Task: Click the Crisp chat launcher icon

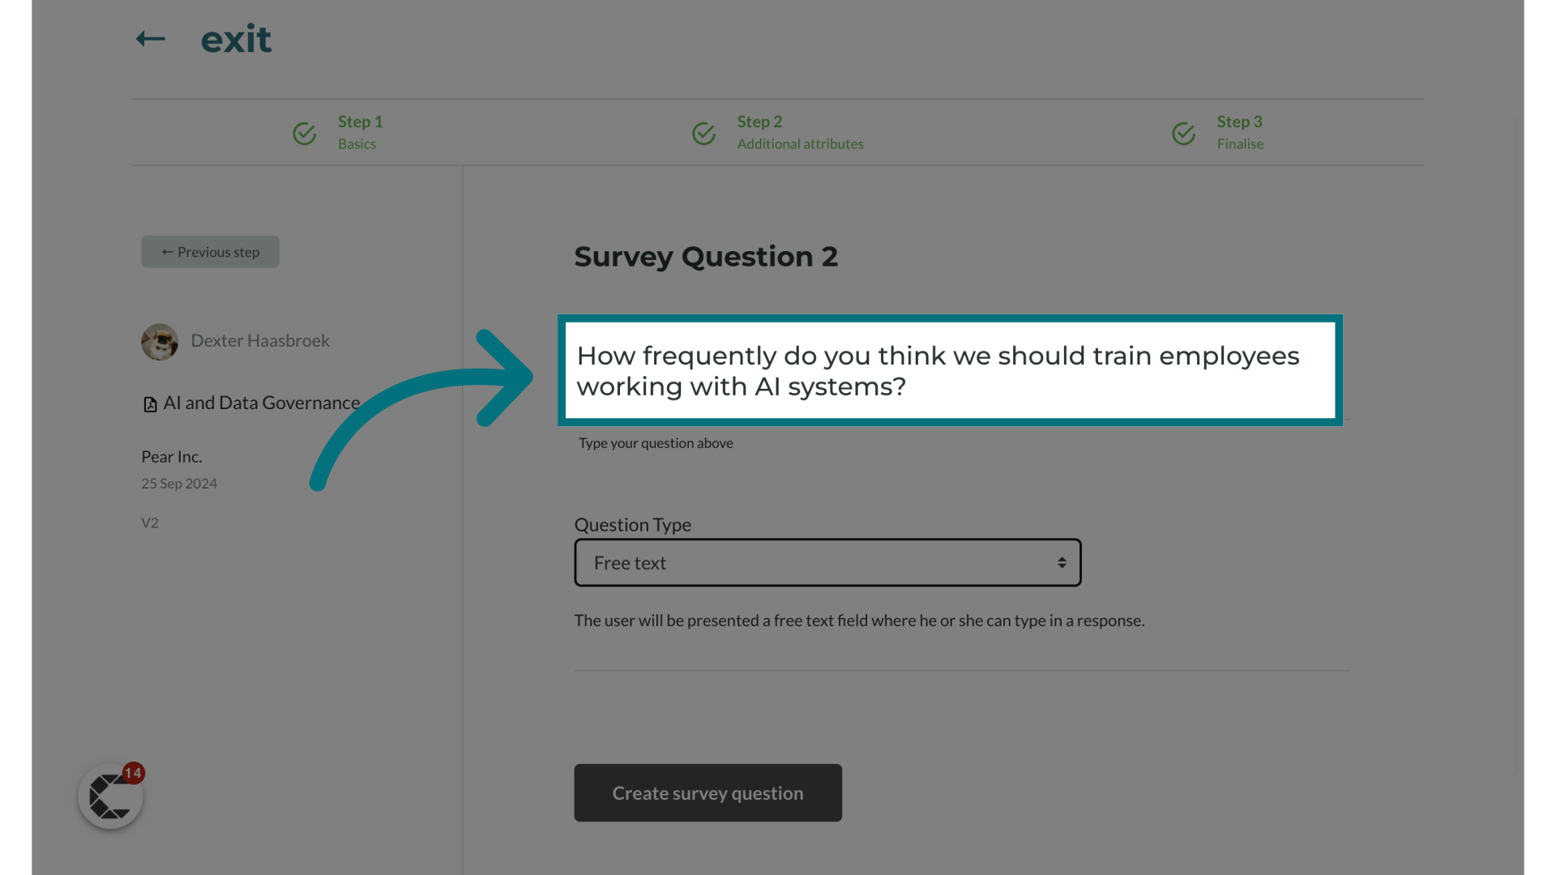Action: click(110, 797)
